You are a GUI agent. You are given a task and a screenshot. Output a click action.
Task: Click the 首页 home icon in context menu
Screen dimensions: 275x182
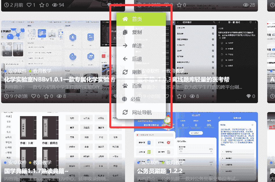(125, 19)
